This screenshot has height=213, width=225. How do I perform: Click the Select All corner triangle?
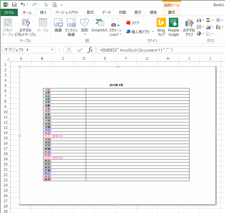8,59
